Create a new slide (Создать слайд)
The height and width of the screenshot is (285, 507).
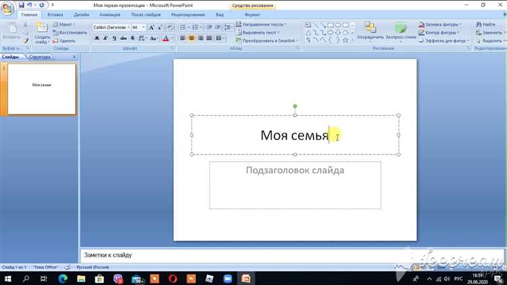(x=42, y=32)
